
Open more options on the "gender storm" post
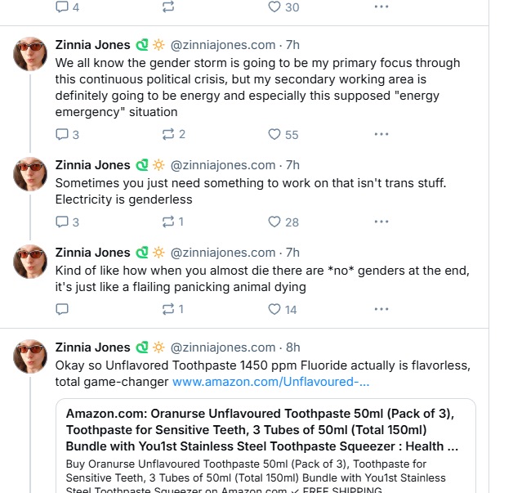[x=381, y=134]
